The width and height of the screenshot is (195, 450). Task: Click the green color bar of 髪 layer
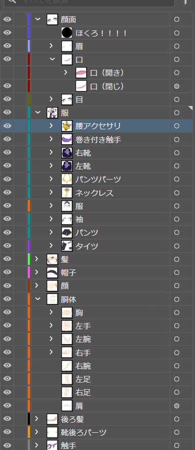pyautogui.click(x=29, y=259)
